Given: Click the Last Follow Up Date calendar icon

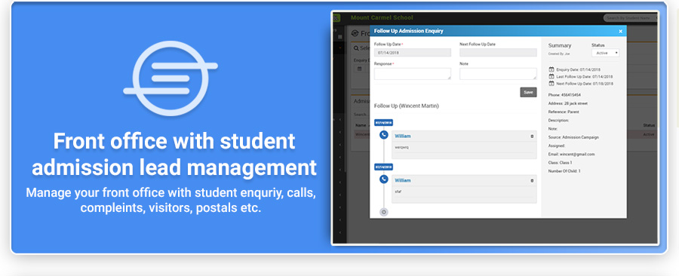Looking at the screenshot, I should coord(551,76).
